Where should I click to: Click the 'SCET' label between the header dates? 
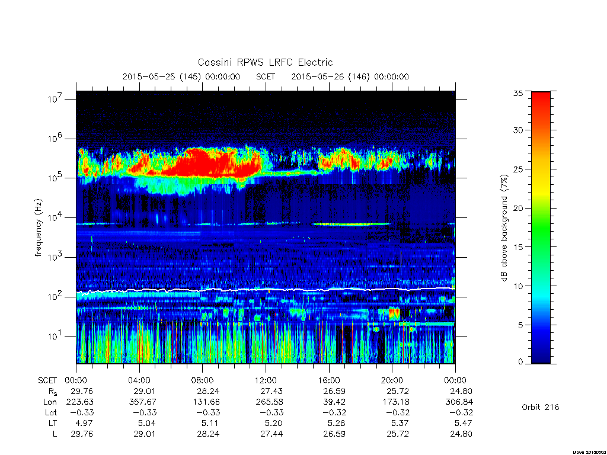(x=266, y=76)
